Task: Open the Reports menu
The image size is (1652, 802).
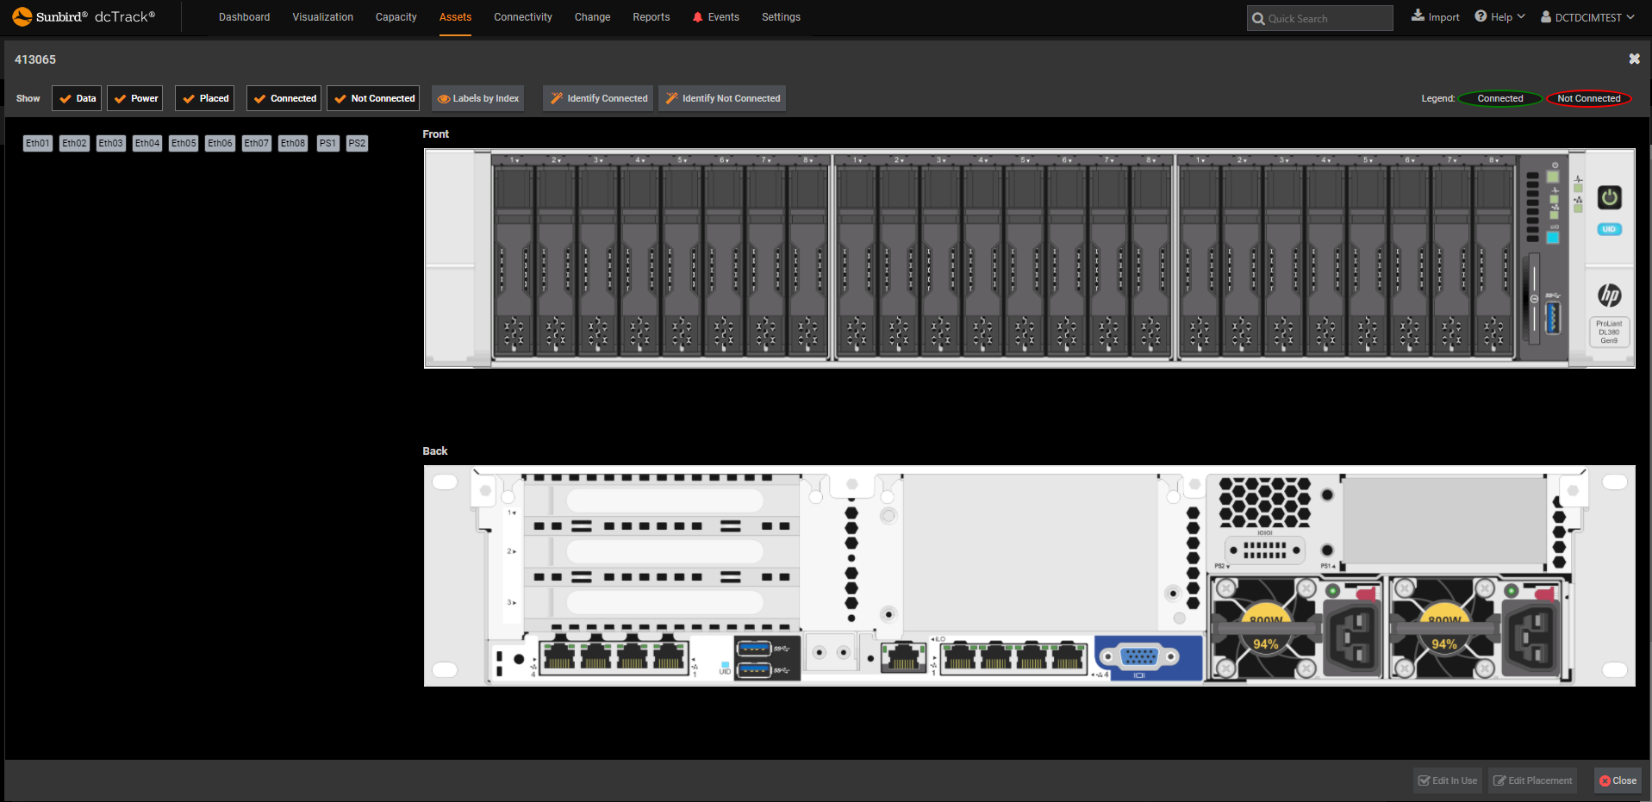Action: [x=651, y=17]
